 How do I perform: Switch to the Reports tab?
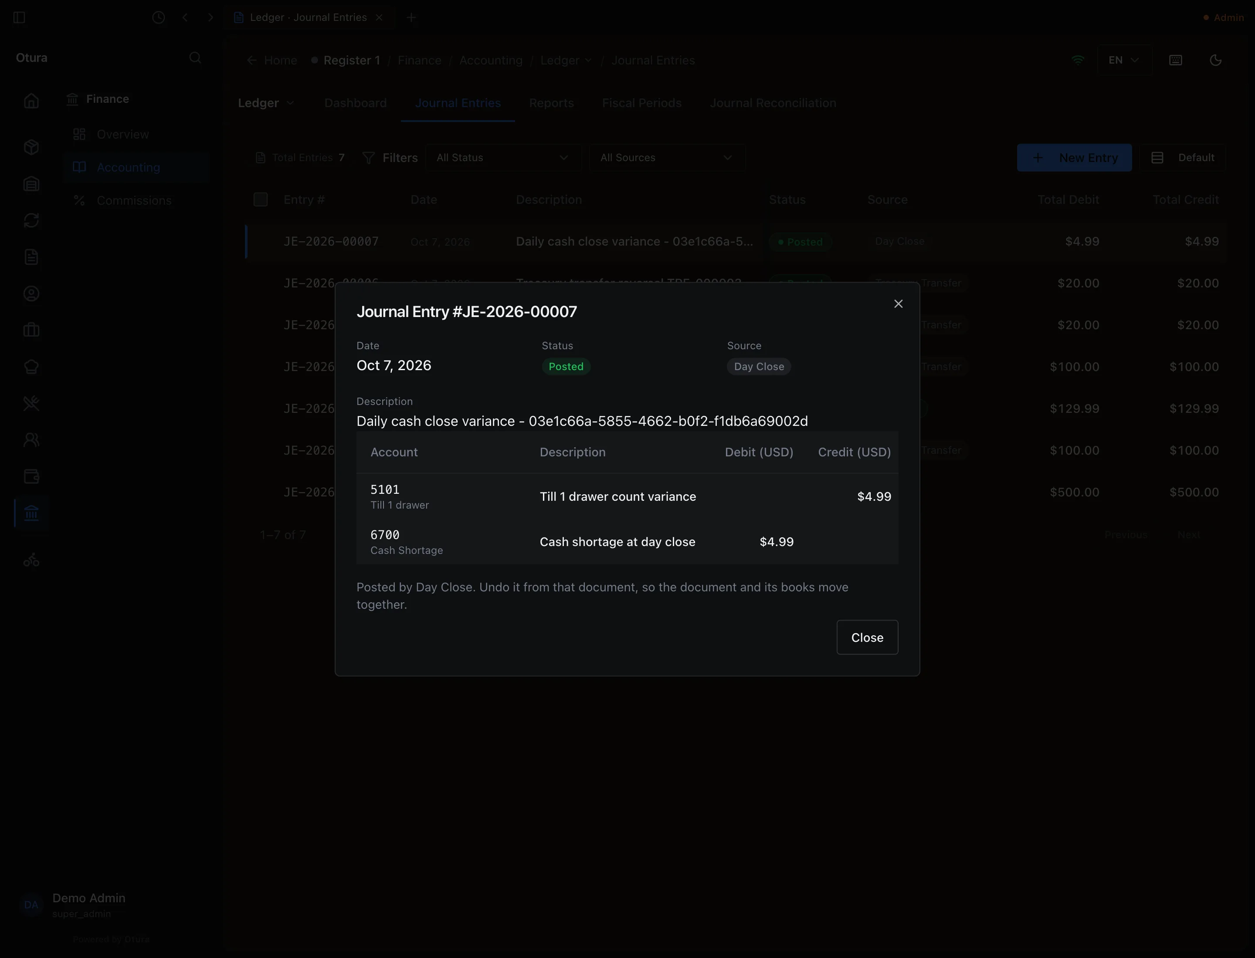(551, 103)
